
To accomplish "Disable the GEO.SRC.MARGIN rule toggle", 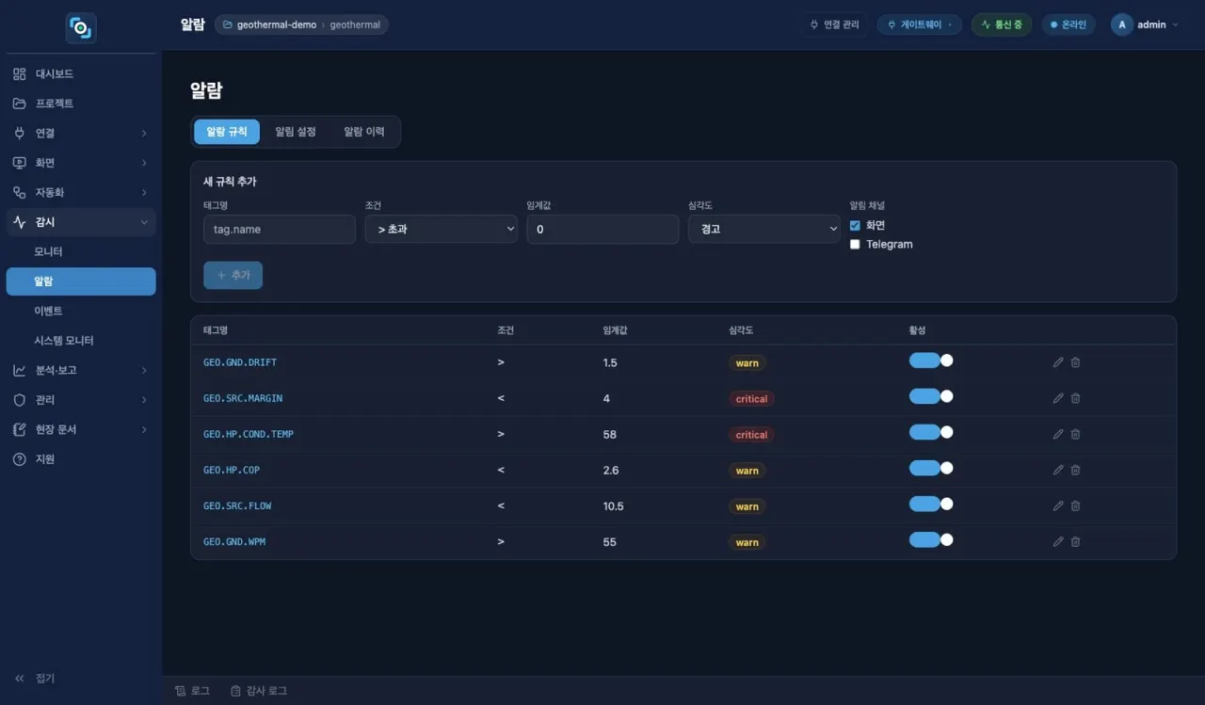I will pyautogui.click(x=931, y=396).
